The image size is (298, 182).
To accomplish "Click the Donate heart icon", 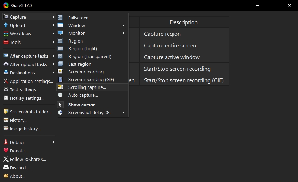I will coord(6,150).
